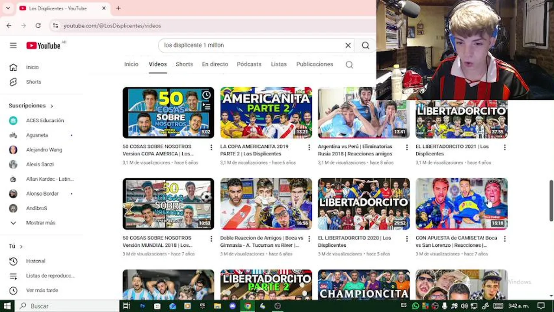Viewport: 554px width, 312px height.
Task: Clear the search box with the X
Action: pos(348,45)
